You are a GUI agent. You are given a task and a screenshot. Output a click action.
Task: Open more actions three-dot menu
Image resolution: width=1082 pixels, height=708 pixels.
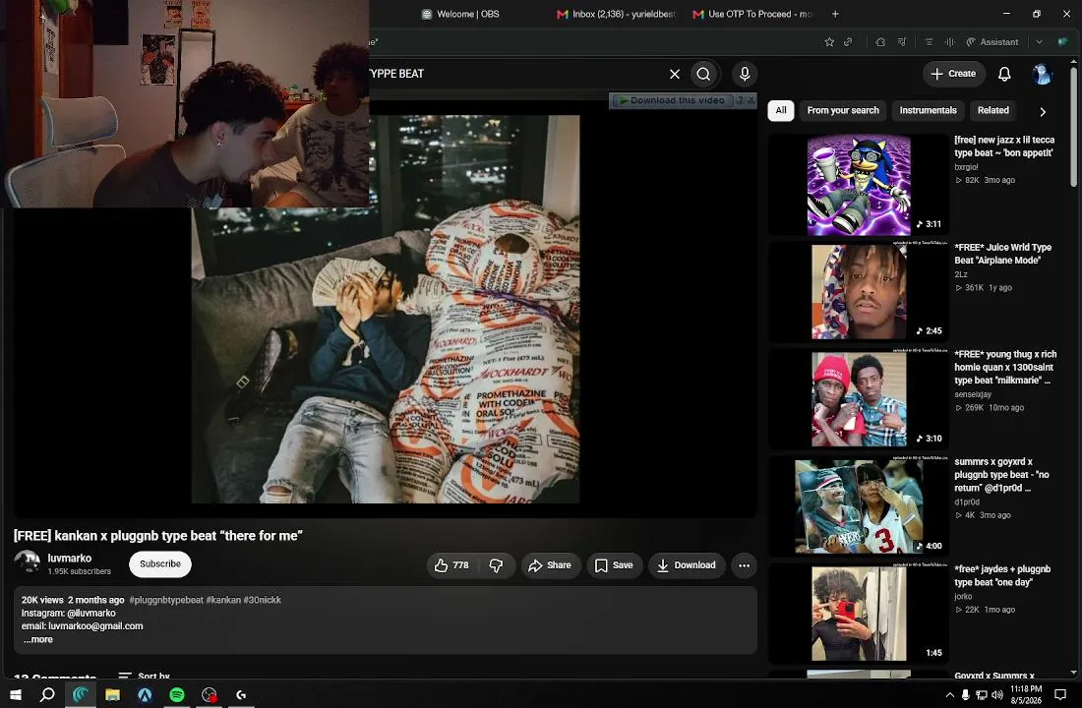pyautogui.click(x=744, y=565)
